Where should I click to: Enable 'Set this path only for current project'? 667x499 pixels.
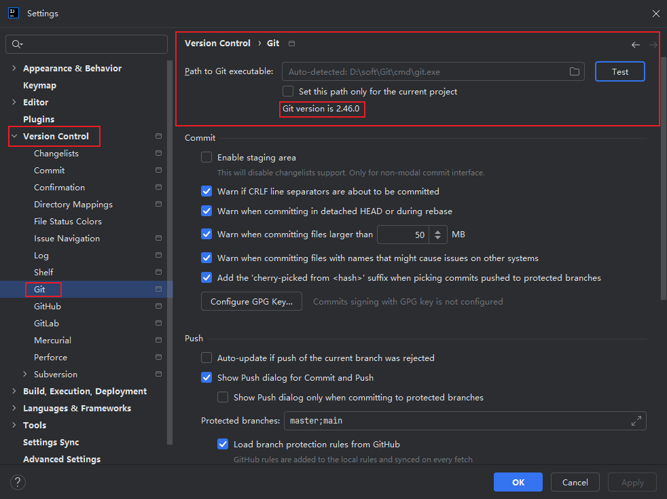click(288, 92)
